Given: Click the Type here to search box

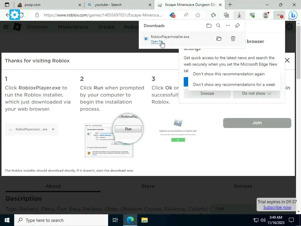Looking at the screenshot, I should (x=61, y=220).
